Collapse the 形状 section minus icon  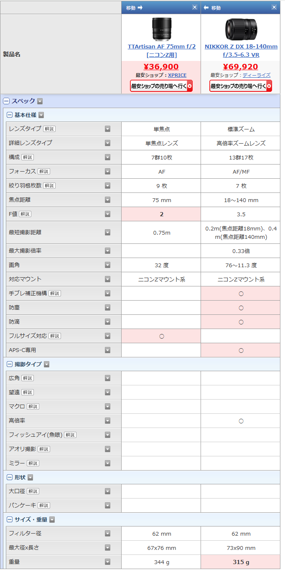[10, 477]
